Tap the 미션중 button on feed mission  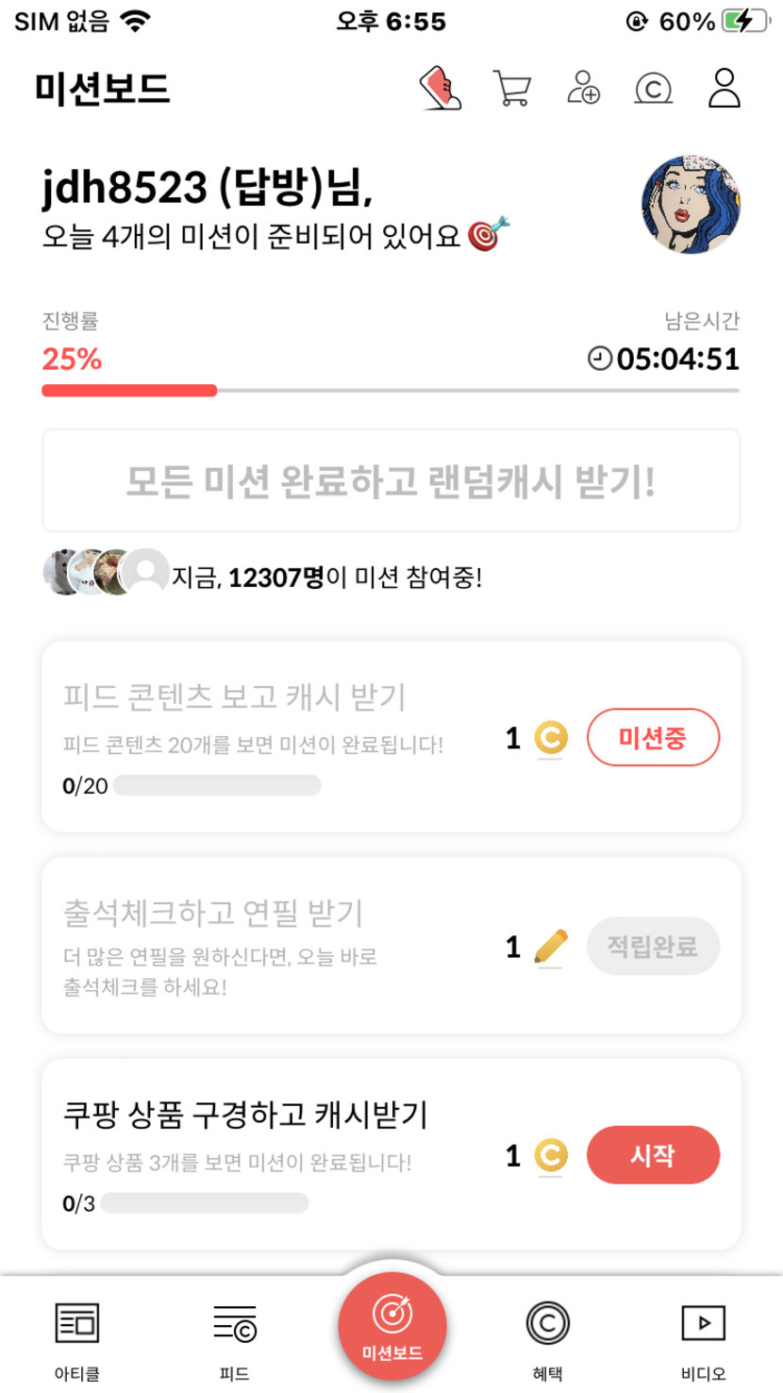coord(653,737)
